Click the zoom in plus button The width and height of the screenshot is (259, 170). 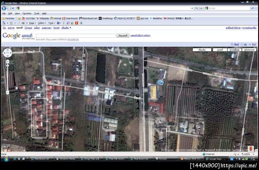(x=8, y=62)
